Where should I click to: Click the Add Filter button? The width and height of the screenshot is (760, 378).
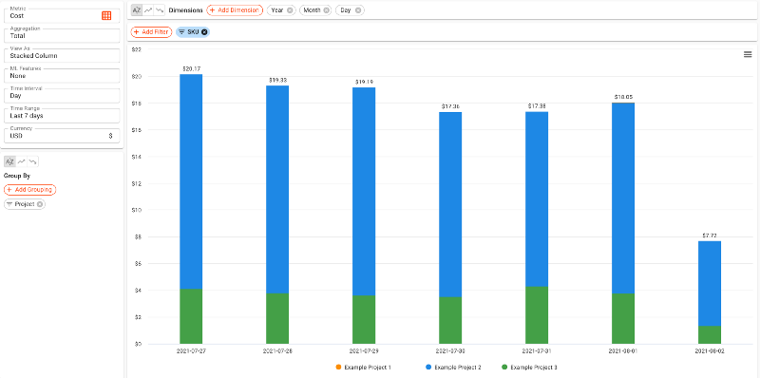pyautogui.click(x=151, y=32)
